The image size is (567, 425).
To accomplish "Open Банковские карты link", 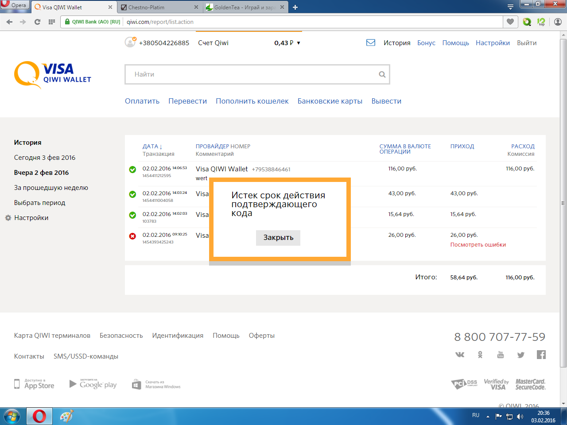I will (x=330, y=101).
